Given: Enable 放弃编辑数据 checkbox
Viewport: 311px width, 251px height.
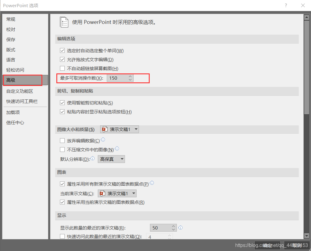Looking at the screenshot, I should 62,141.
